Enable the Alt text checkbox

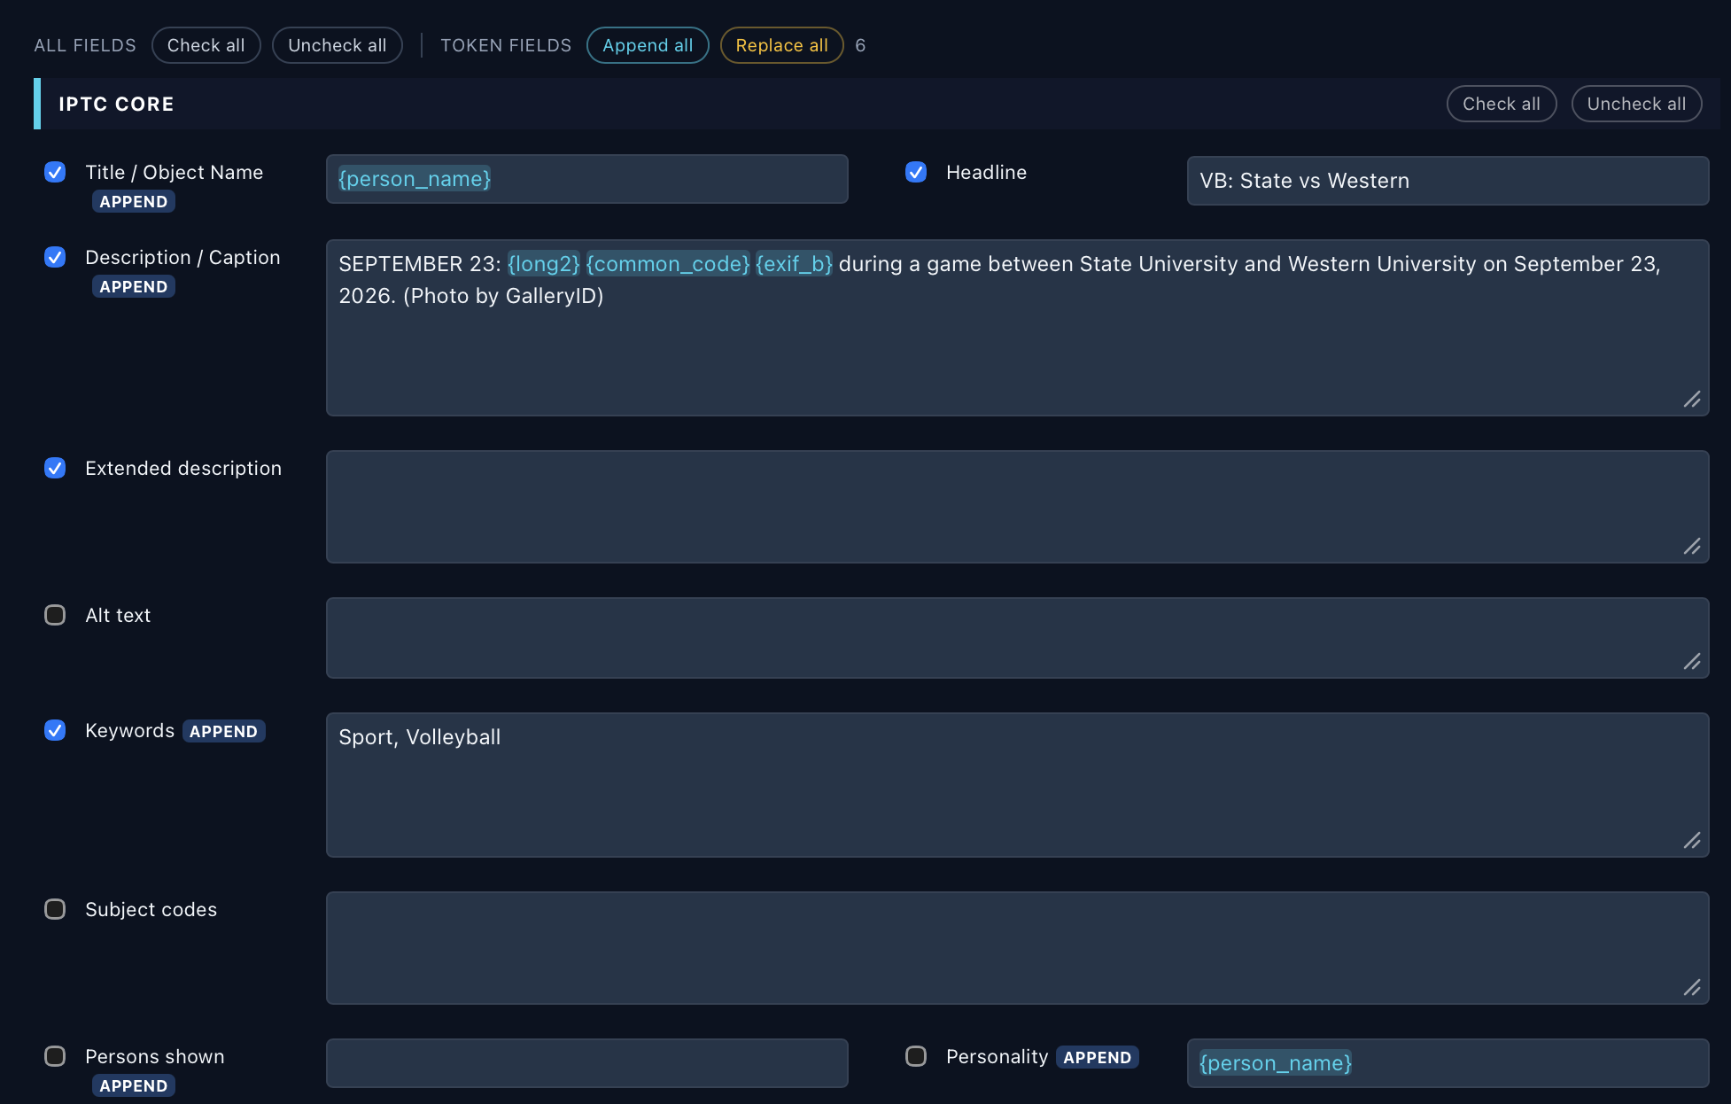(55, 615)
